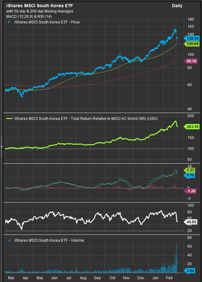Image resolution: width=202 pixels, height=282 pixels.
Task: Click the Mar label on the date axis
Action: tap(11, 278)
